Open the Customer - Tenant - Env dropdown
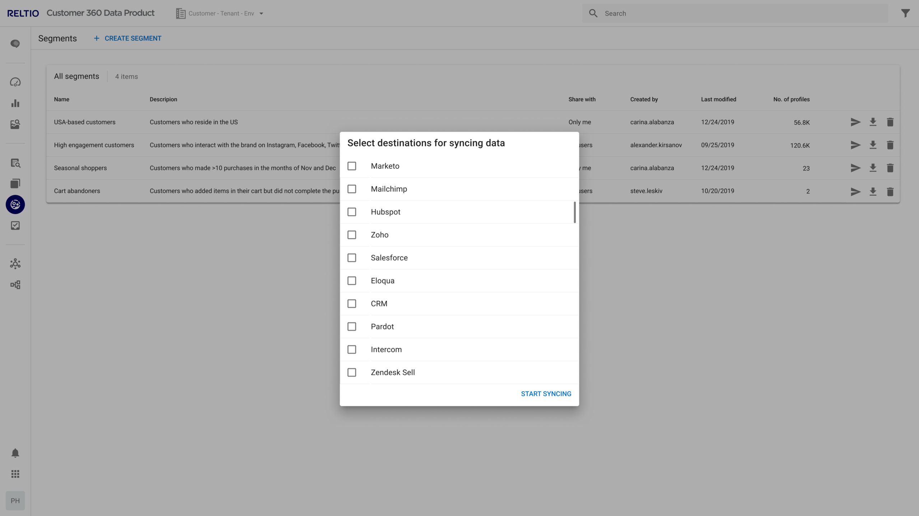 220,13
